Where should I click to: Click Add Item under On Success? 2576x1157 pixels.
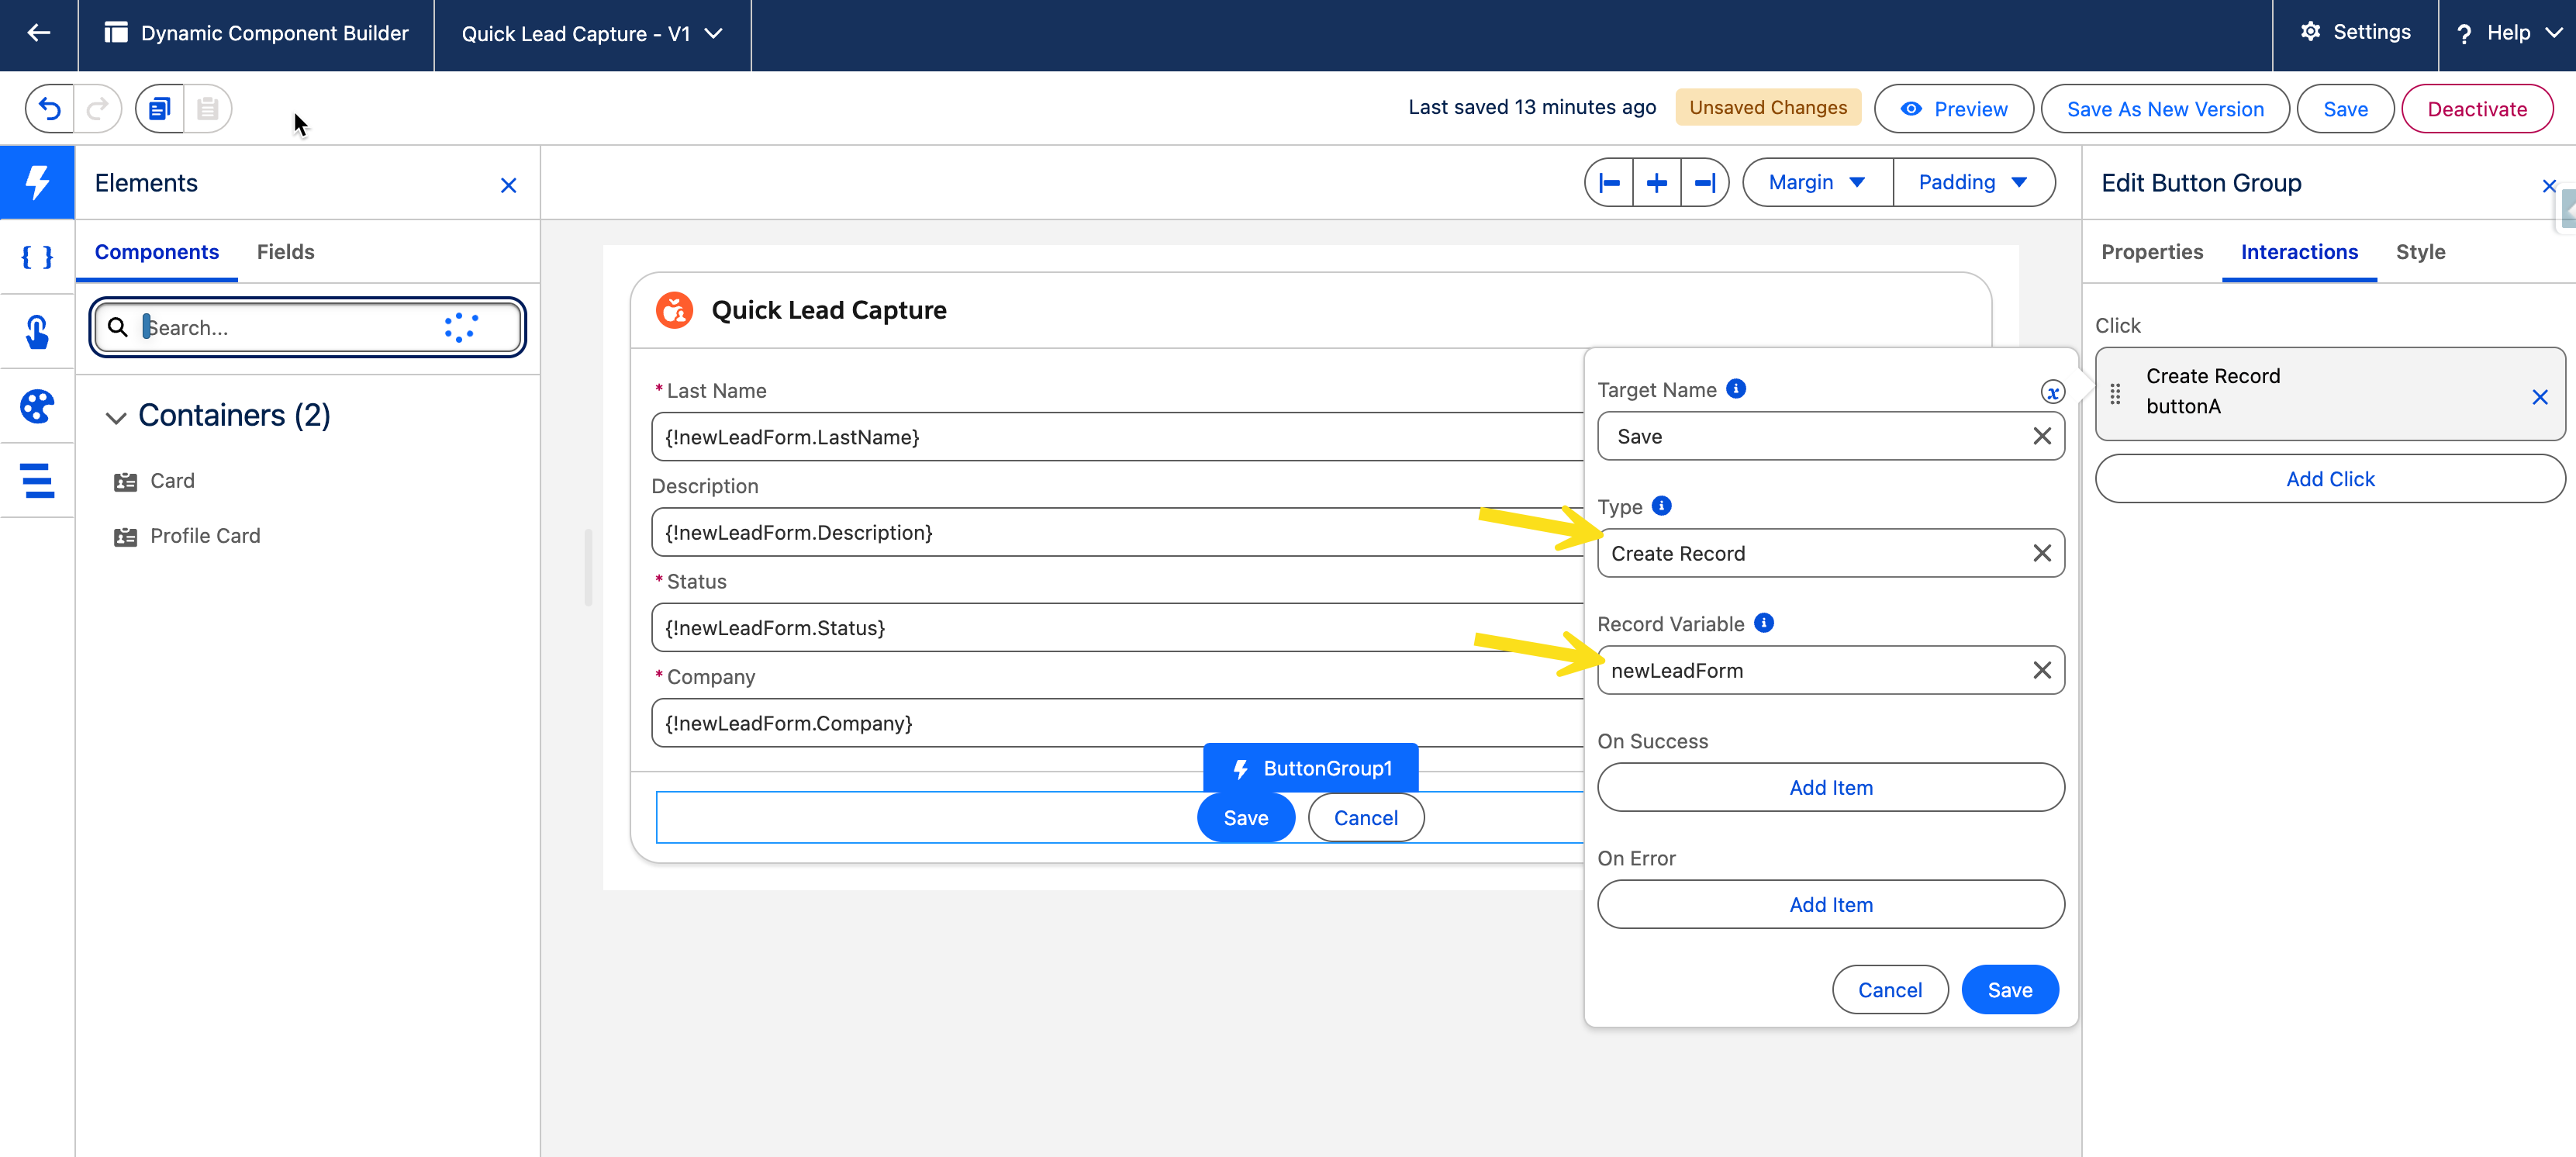(x=1830, y=788)
